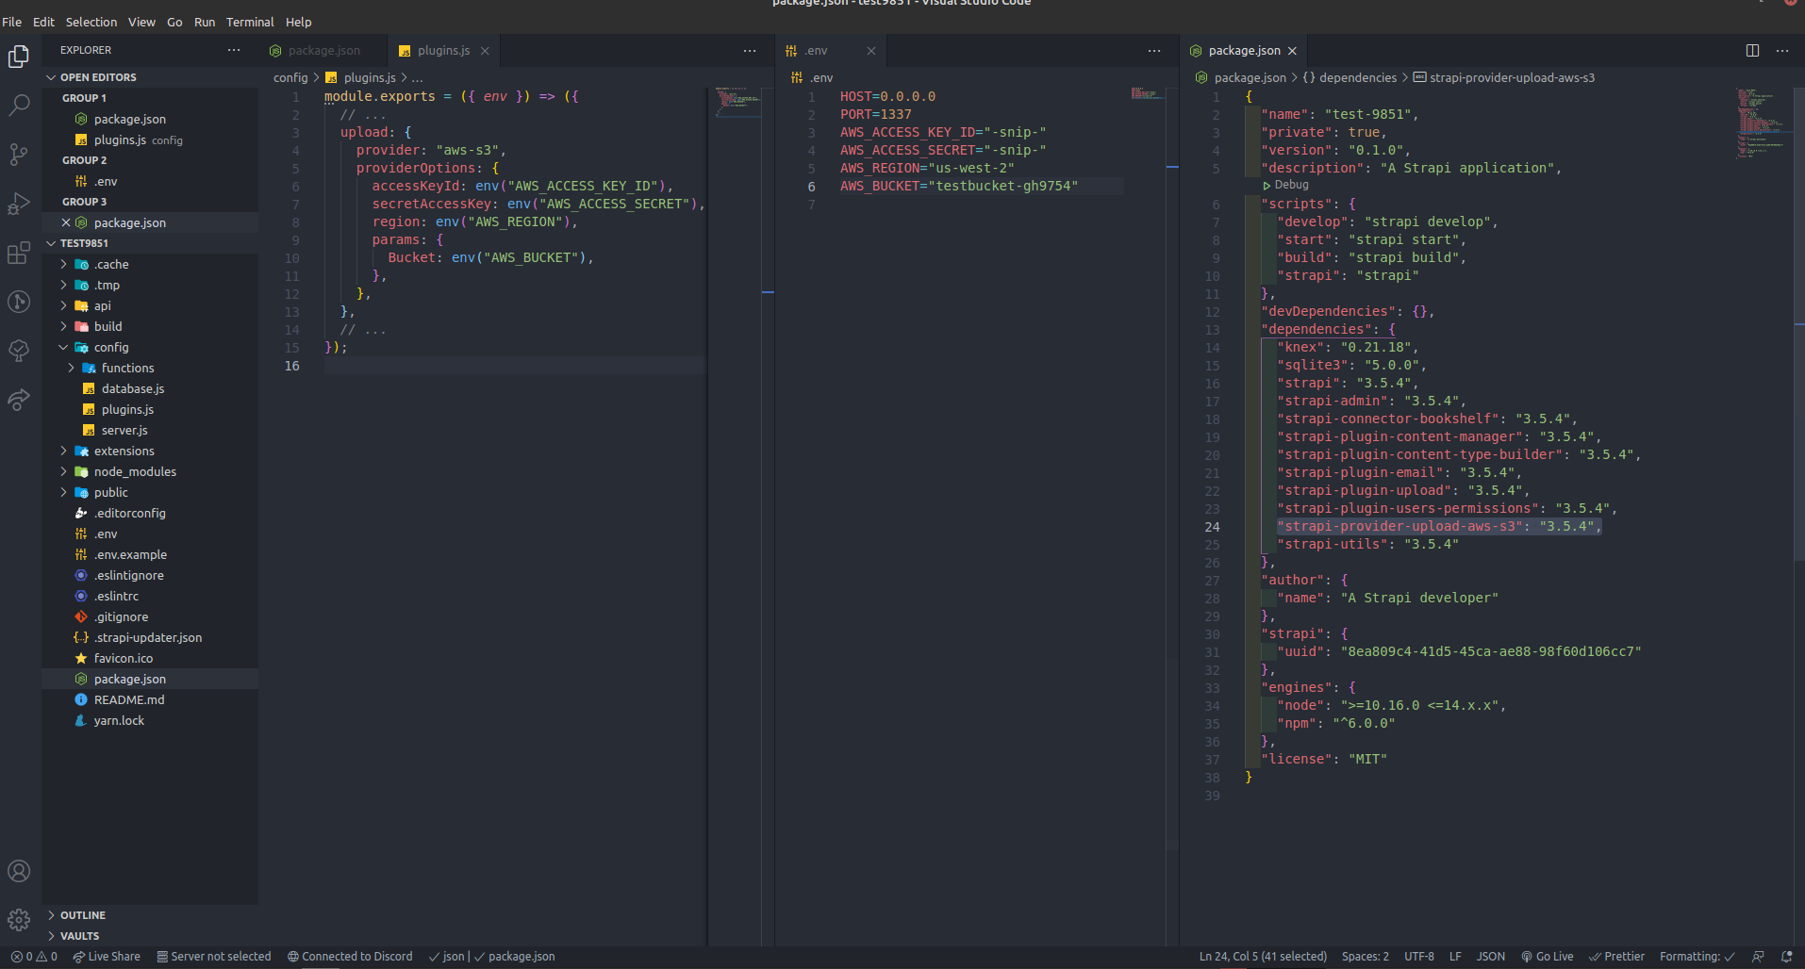1805x969 pixels.
Task: Toggle the split editor layout icon
Action: click(1752, 50)
